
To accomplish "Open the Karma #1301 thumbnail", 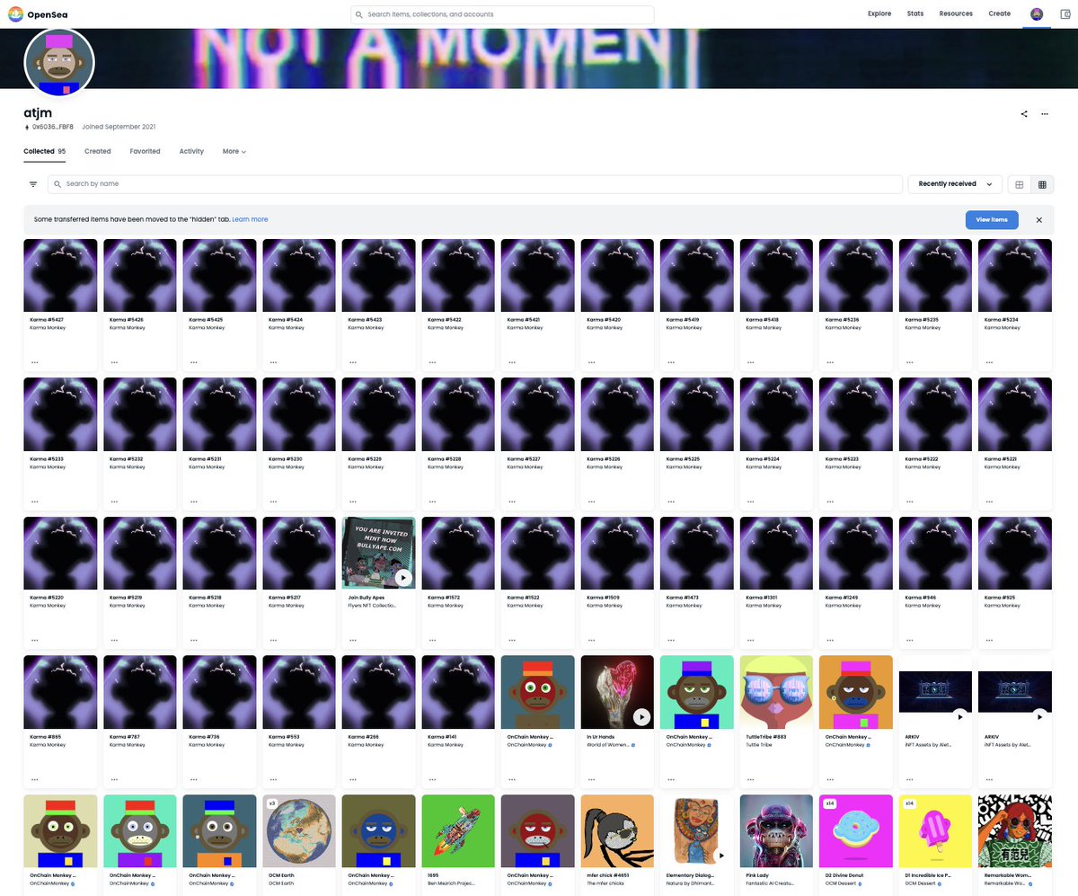I will tap(776, 553).
